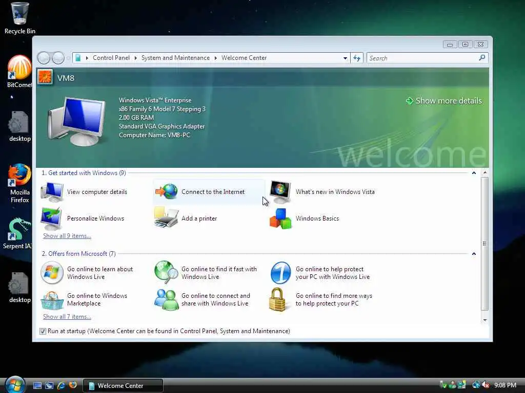Click the scrollbar up arrow

point(484,172)
